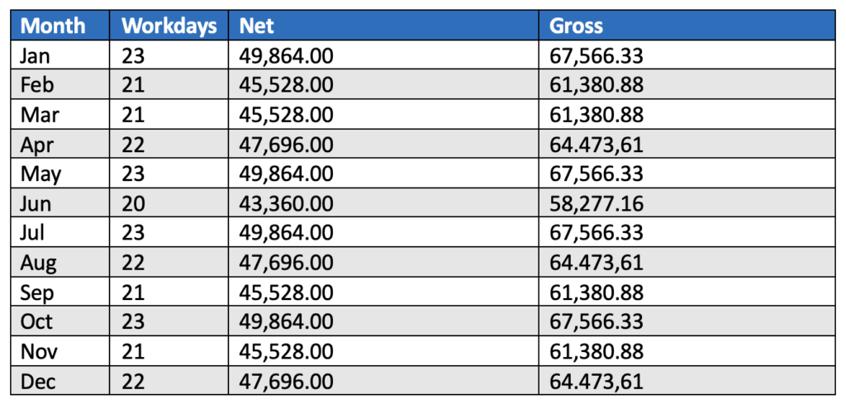The height and width of the screenshot is (404, 846).
Task: Click the Dec month cell
Action: tap(37, 382)
